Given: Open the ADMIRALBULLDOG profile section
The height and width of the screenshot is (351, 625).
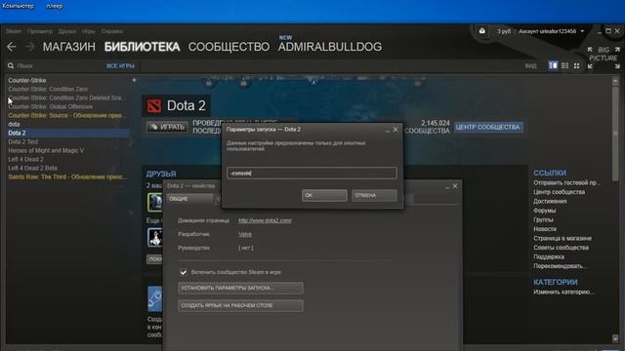Looking at the screenshot, I should click(x=330, y=47).
